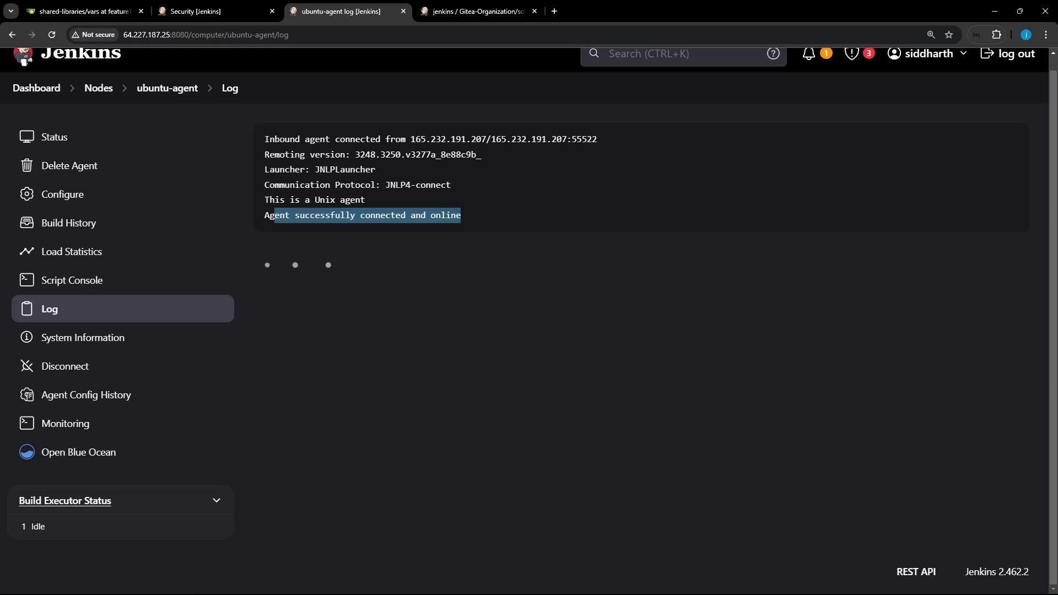Switch to shared-libraries/vars browser tab
The width and height of the screenshot is (1058, 595).
[x=85, y=11]
